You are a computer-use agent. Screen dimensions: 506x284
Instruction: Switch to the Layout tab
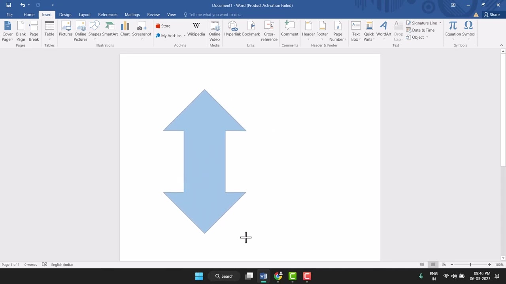tap(85, 15)
